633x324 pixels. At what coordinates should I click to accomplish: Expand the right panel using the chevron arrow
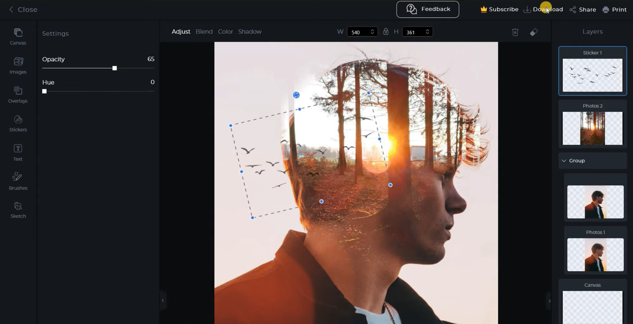(550, 301)
